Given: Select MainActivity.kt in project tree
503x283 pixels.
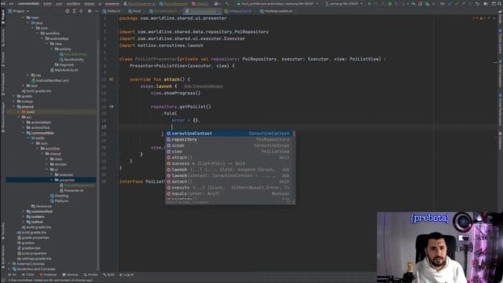Looking at the screenshot, I should pyautogui.click(x=64, y=70).
